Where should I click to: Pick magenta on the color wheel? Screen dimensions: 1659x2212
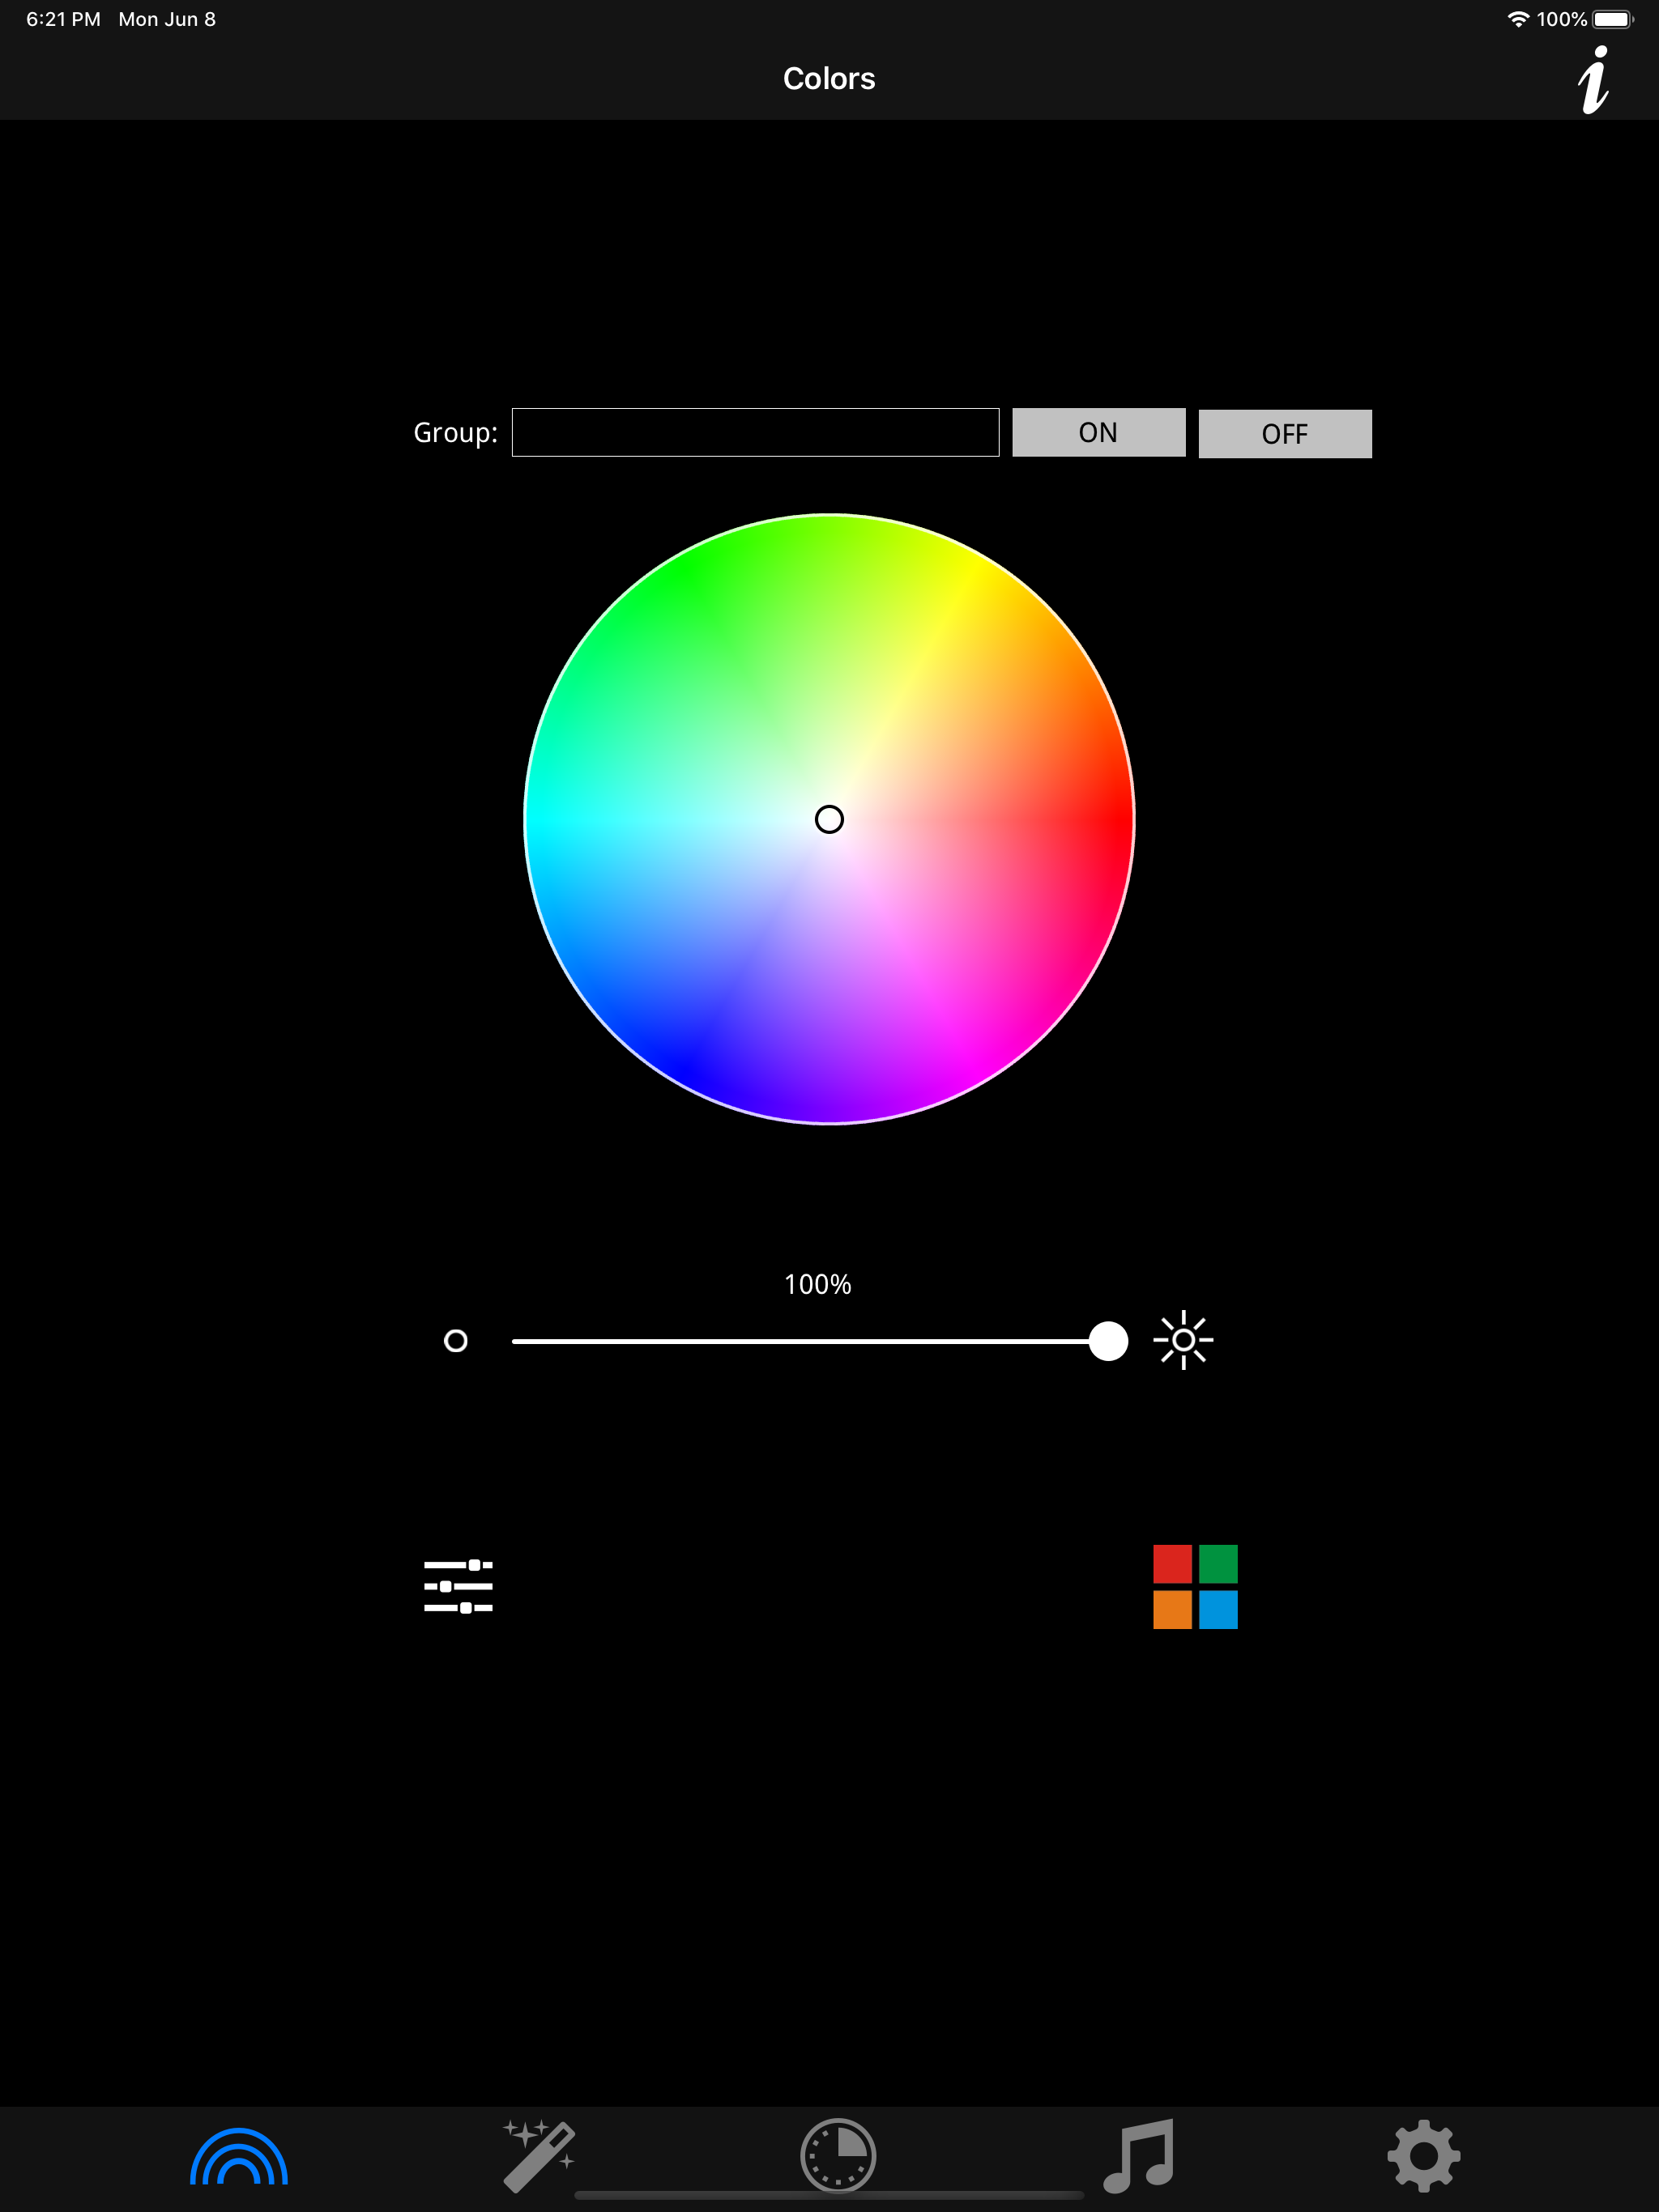point(974,1069)
